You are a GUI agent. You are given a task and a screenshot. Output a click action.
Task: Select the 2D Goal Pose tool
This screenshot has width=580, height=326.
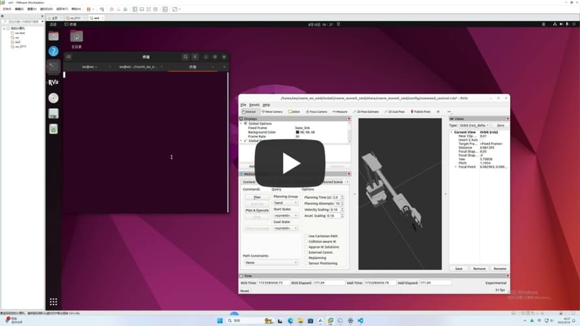coord(394,111)
